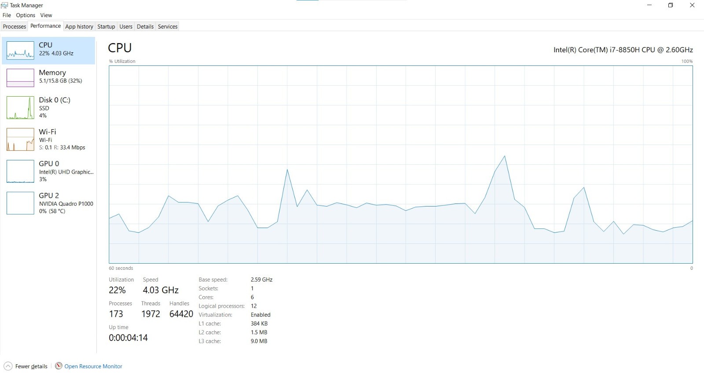Click the 173 Processes count
This screenshot has height=377, width=704.
point(116,314)
